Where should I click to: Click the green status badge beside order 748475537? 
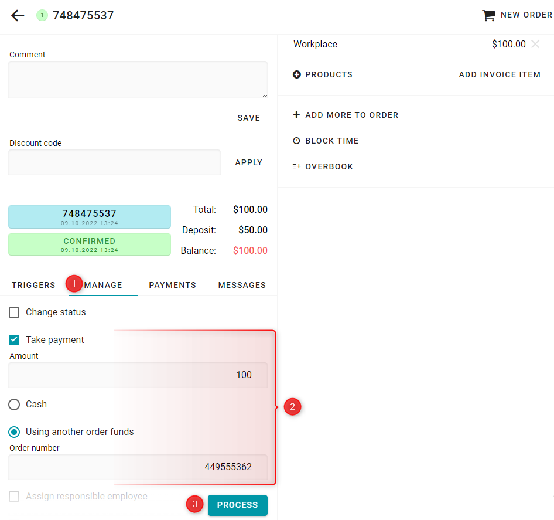point(42,15)
